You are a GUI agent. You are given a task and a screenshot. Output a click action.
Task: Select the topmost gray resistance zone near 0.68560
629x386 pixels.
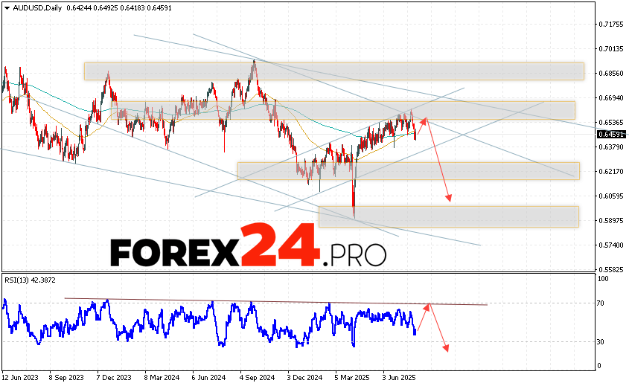(333, 71)
